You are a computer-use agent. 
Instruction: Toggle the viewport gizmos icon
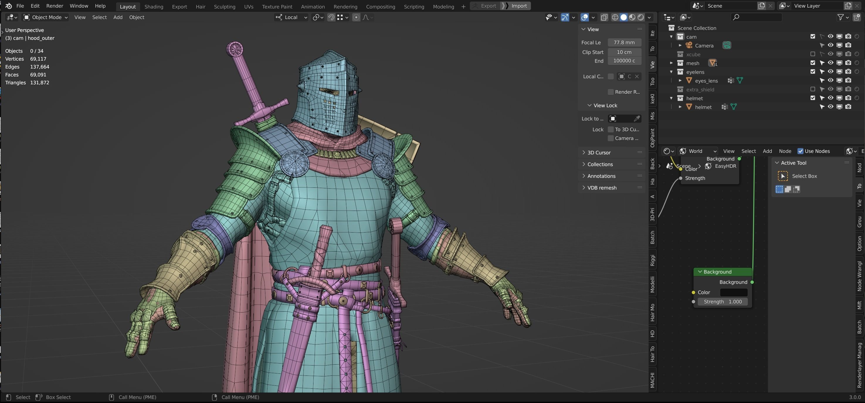[565, 17]
